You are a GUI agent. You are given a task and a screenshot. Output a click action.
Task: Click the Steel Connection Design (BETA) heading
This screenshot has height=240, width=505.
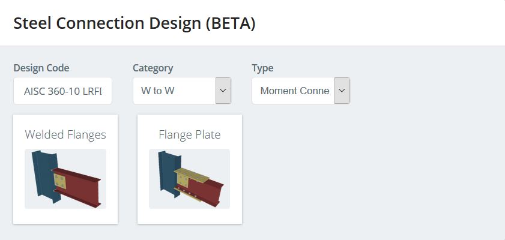[x=135, y=23]
